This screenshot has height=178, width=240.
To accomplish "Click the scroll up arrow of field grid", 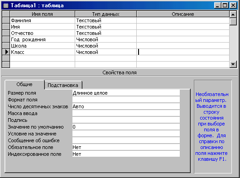I will pyautogui.click(x=233, y=14).
